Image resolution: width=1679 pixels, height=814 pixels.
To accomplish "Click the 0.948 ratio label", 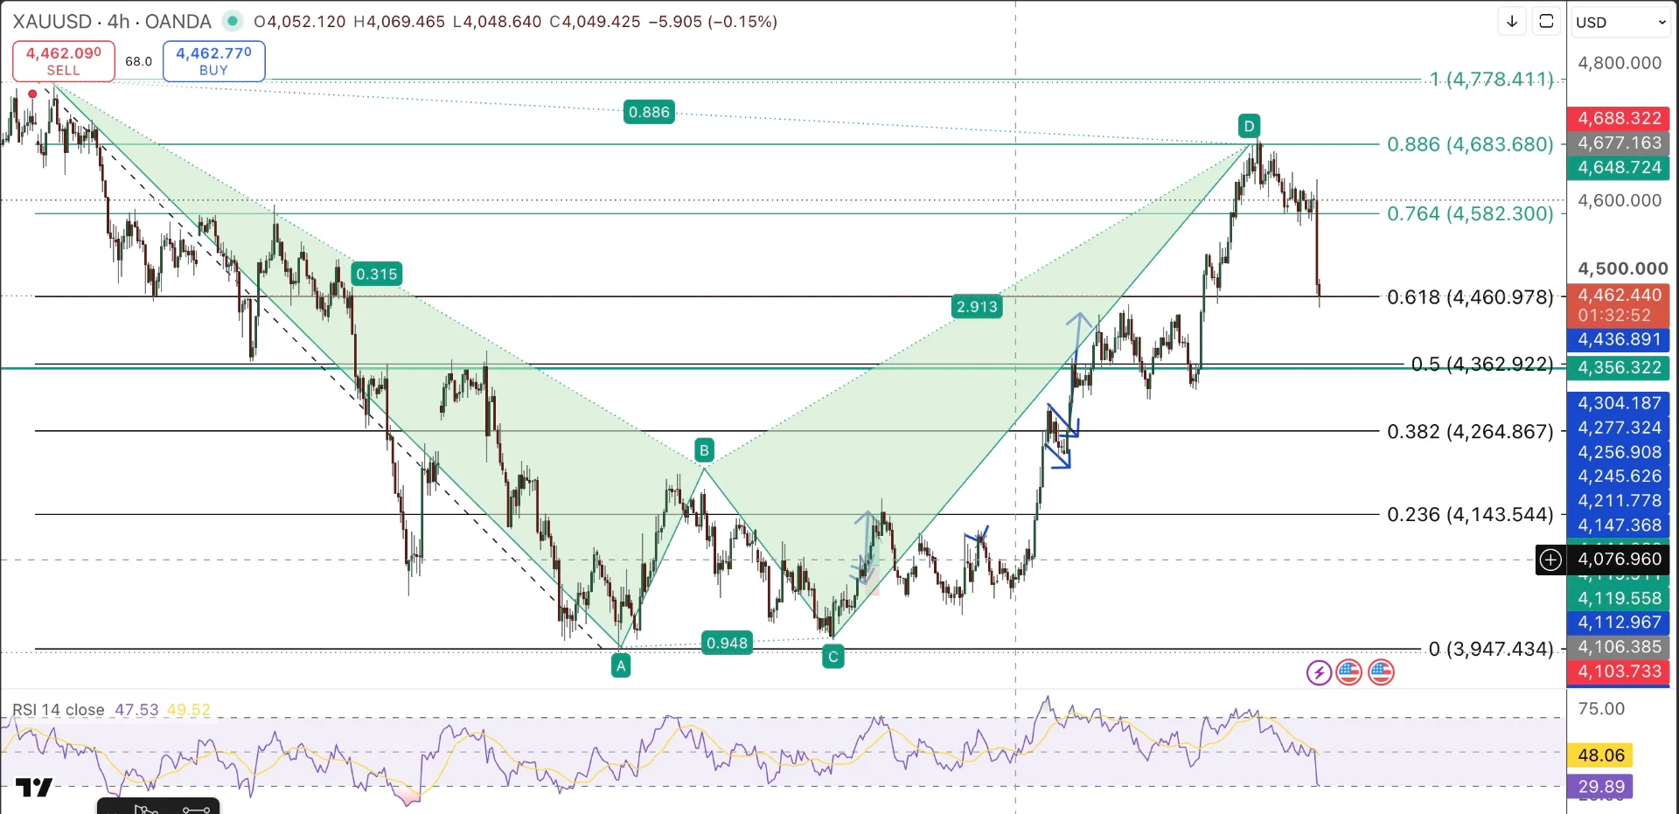I will (727, 644).
